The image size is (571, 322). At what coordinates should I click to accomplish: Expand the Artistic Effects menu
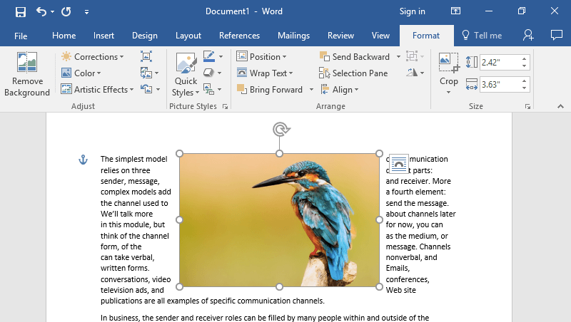96,90
